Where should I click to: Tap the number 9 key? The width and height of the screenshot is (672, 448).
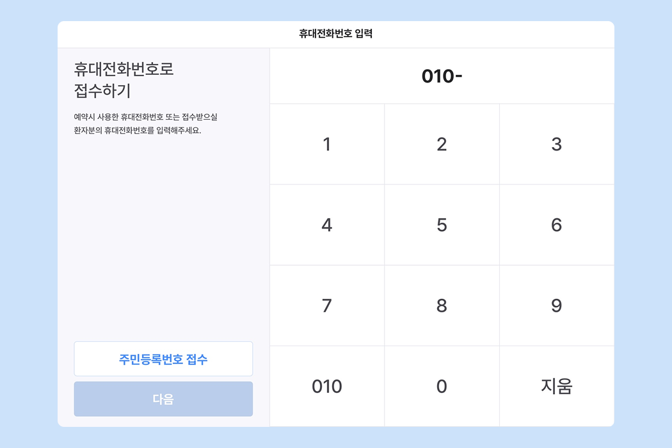[x=556, y=305]
